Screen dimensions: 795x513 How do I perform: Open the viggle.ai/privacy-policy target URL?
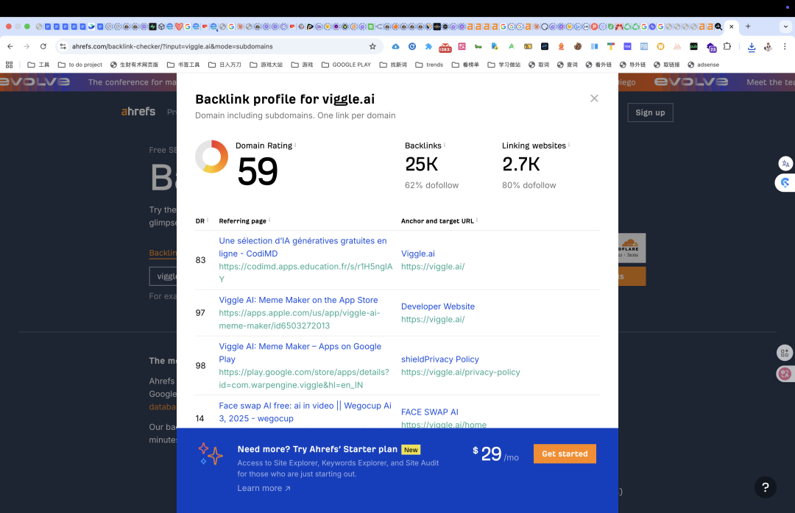[460, 372]
